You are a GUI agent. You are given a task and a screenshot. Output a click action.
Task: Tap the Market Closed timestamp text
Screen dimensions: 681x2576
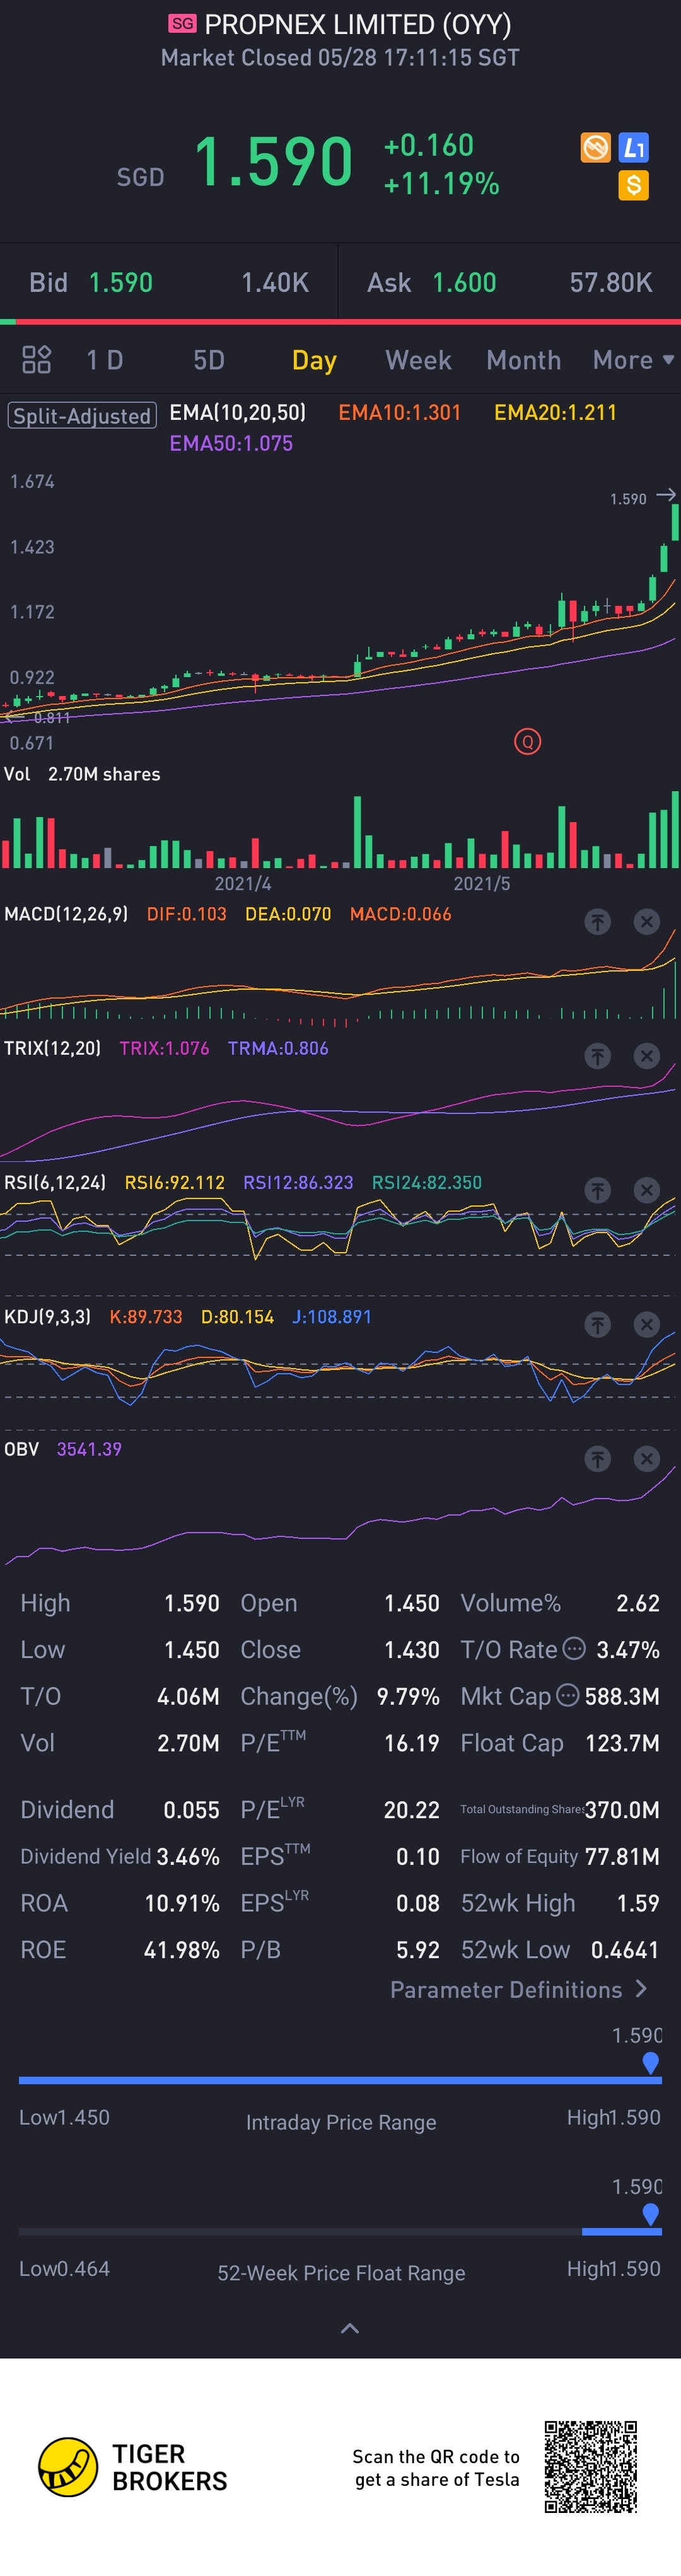tap(340, 57)
